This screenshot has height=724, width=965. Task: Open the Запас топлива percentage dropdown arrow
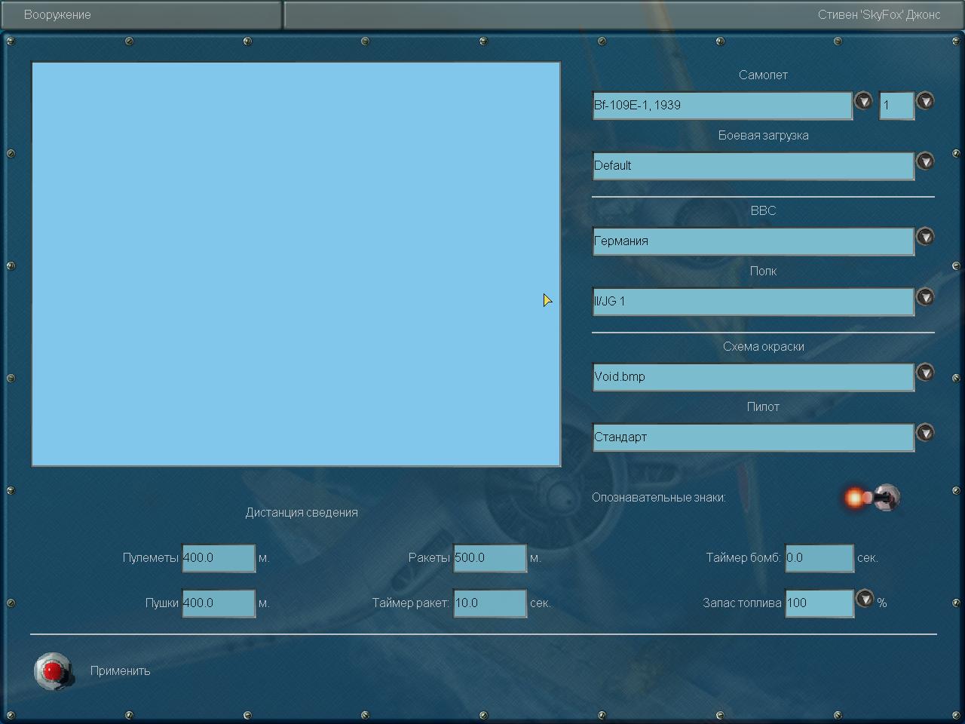click(x=865, y=598)
